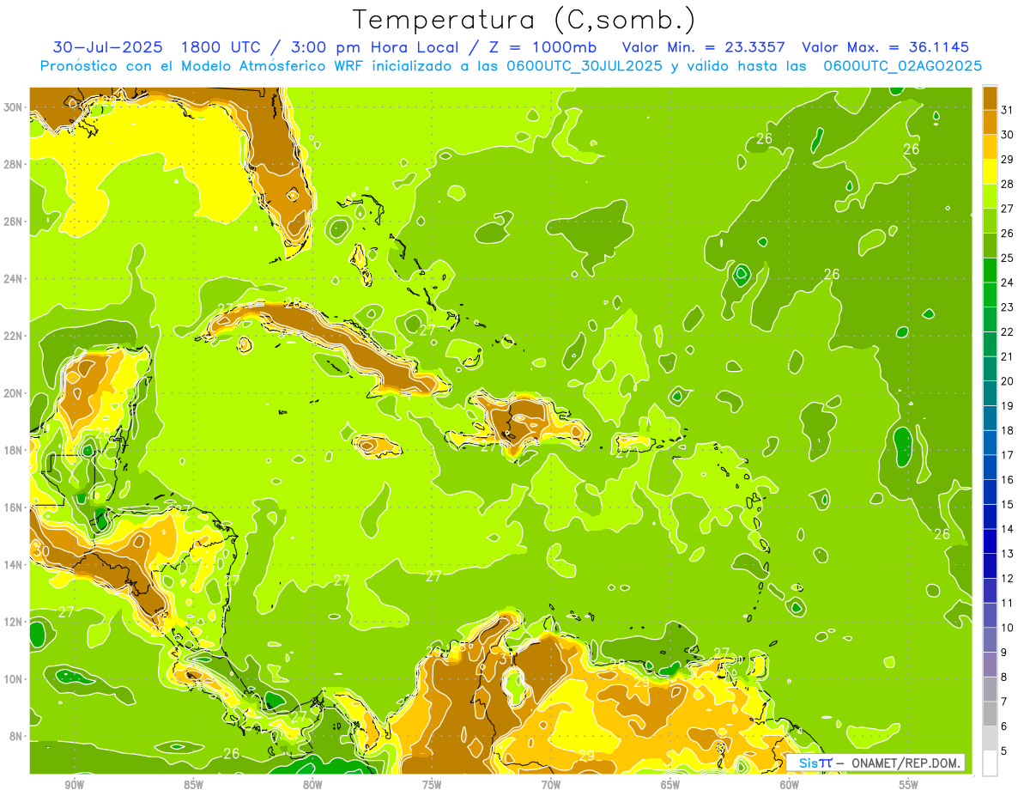Click the color scale label '12'
The image size is (1030, 796).
pyautogui.click(x=1008, y=579)
